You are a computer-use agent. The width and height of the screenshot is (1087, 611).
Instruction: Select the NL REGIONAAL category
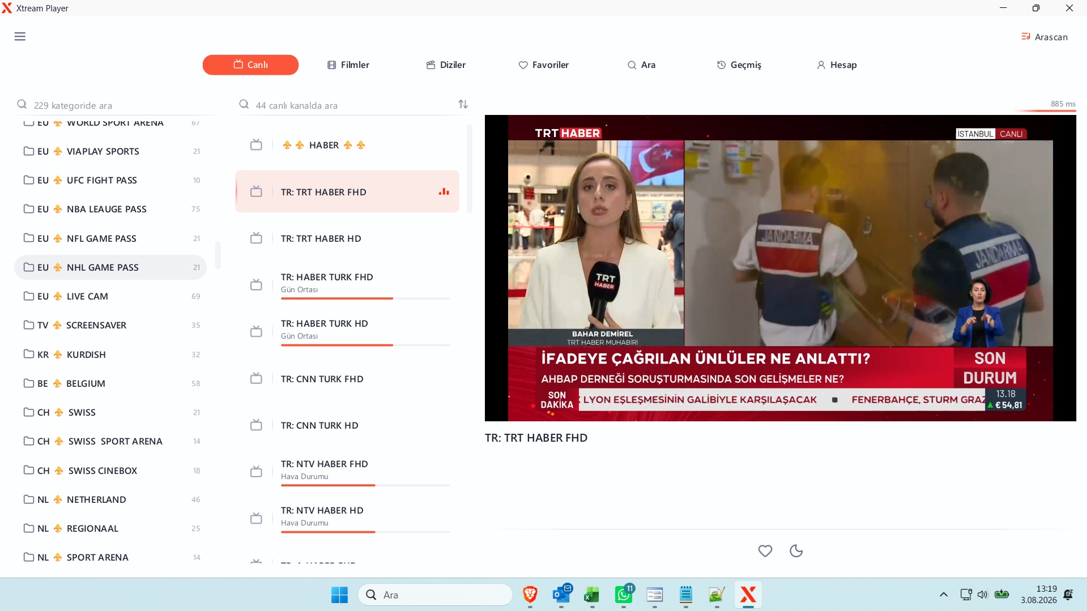click(x=110, y=528)
